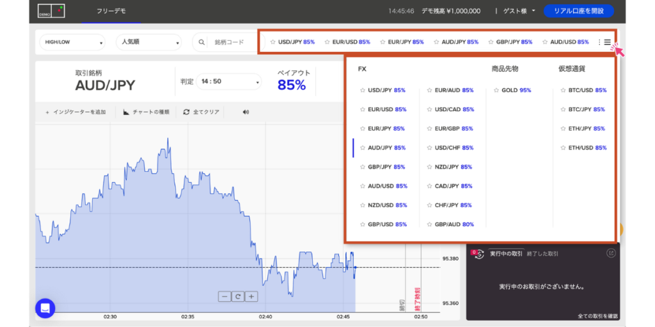Click リアル口座を開設 button
The height and width of the screenshot is (327, 655).
[578, 11]
